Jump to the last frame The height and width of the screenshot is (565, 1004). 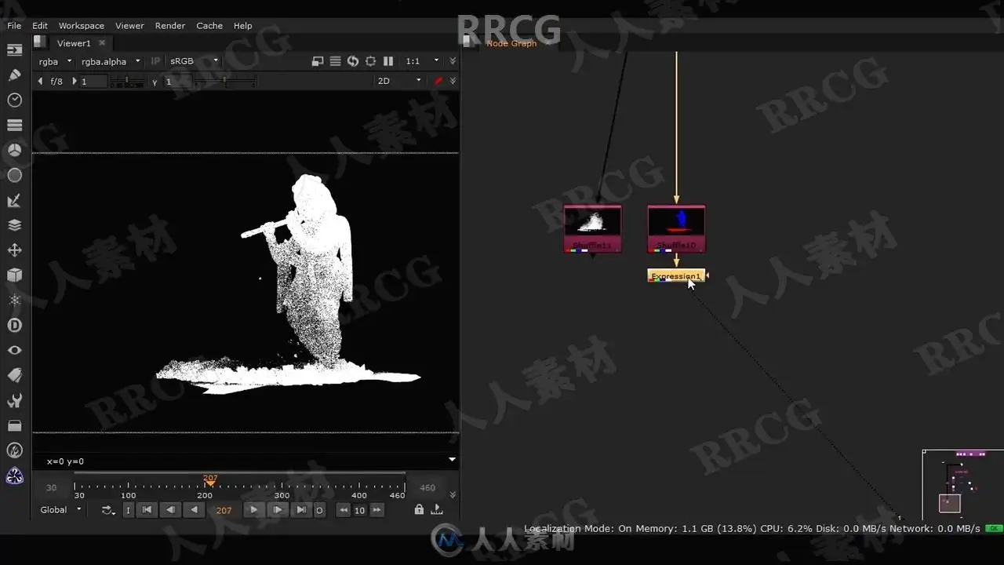301,510
